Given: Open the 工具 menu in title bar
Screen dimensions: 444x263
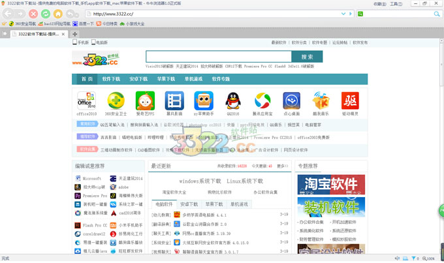Looking at the screenshot, I should point(396,4).
